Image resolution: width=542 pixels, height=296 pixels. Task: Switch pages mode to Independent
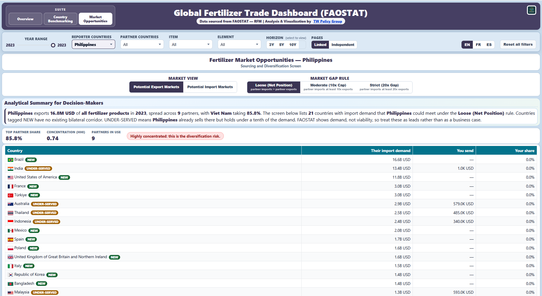click(343, 45)
